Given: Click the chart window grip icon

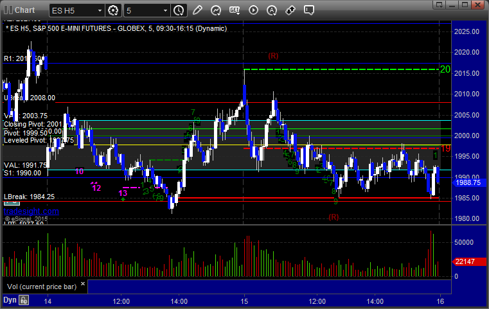Looking at the screenshot, I should coord(8,10).
